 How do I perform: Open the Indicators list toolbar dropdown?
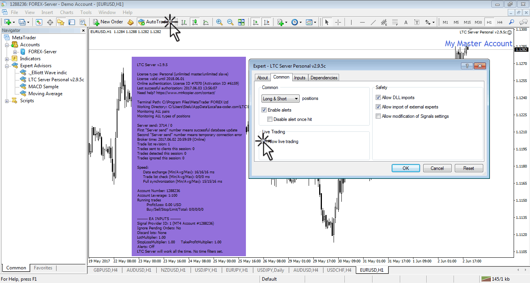coord(282,22)
